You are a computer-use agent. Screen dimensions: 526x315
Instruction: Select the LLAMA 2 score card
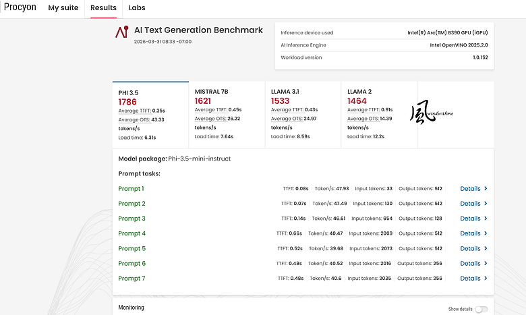(379, 115)
